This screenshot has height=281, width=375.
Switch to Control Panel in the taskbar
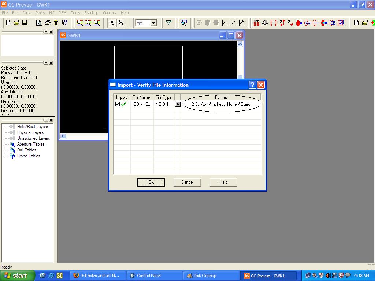coord(154,276)
